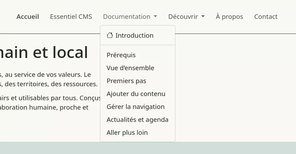
Task: Open Premiers pas documentation page
Action: pos(137,81)
